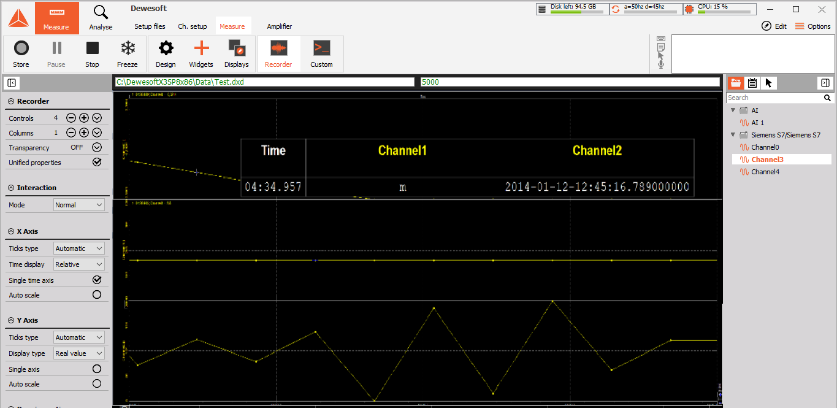Open the Columns dropdown arrow
The image size is (837, 408).
(x=97, y=133)
